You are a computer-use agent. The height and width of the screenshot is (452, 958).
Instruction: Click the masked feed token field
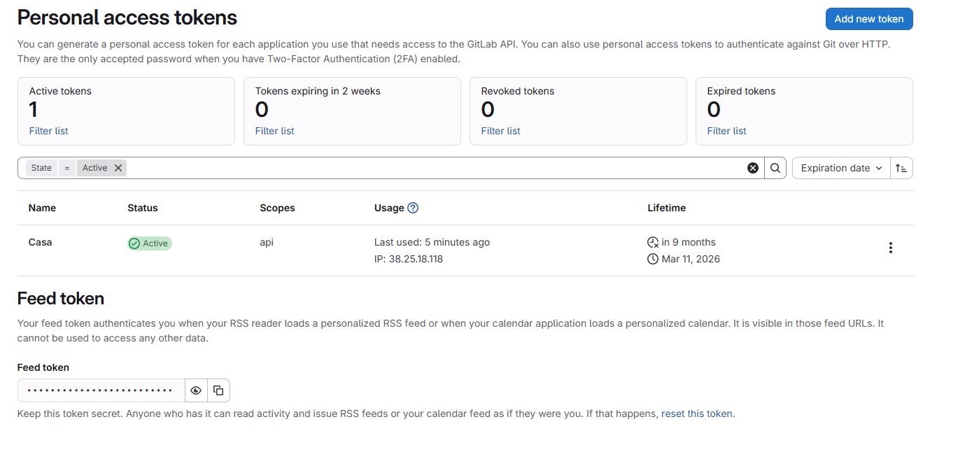tap(101, 390)
